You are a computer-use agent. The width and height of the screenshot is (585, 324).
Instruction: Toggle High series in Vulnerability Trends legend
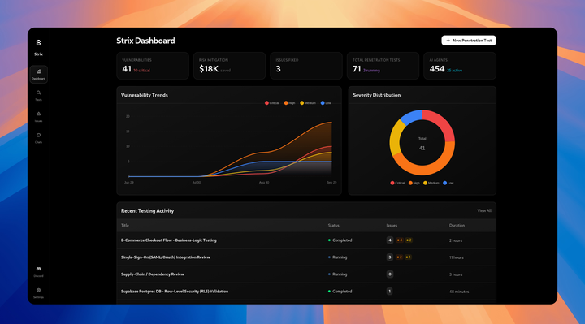tap(289, 103)
